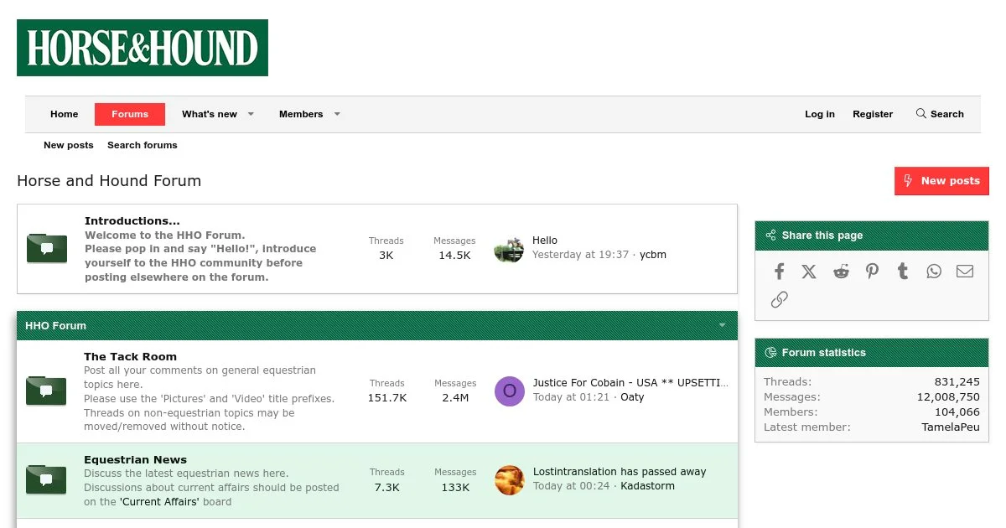1006x528 pixels.
Task: Expand the Members dropdown arrow
Action: click(x=337, y=114)
